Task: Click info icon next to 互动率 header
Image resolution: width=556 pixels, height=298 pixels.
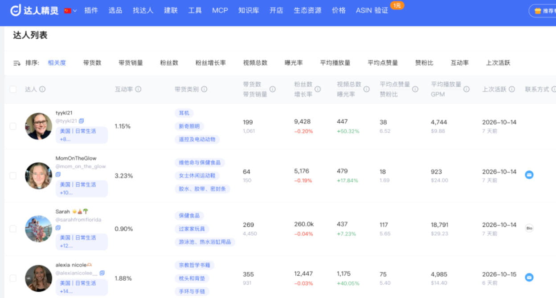Action: (x=138, y=89)
